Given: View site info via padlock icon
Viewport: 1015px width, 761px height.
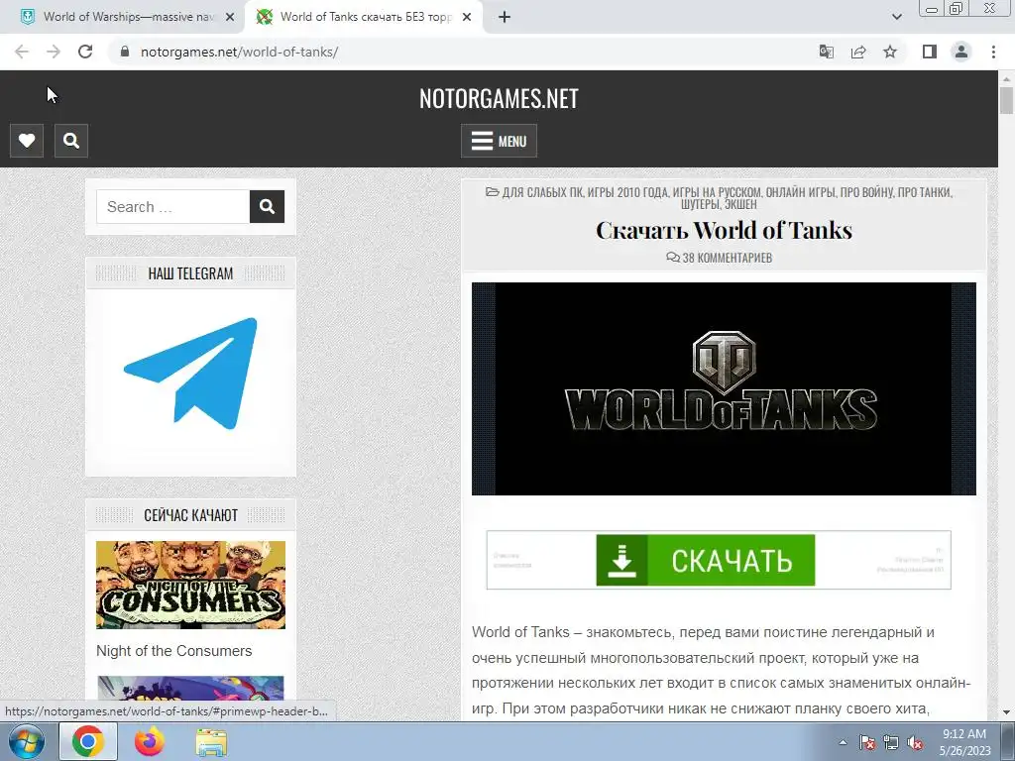Looking at the screenshot, I should (x=125, y=52).
